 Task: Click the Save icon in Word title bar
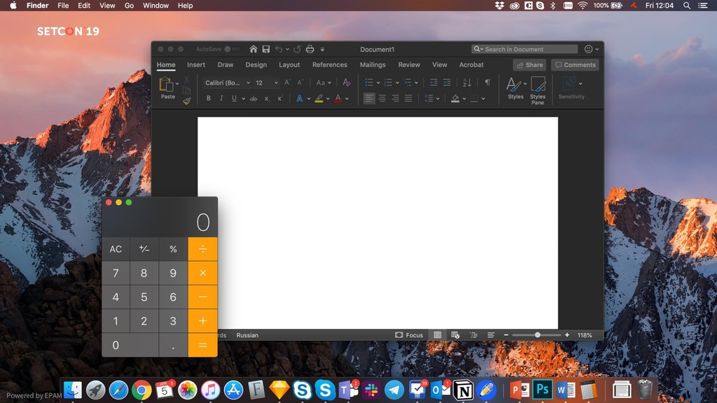point(266,50)
